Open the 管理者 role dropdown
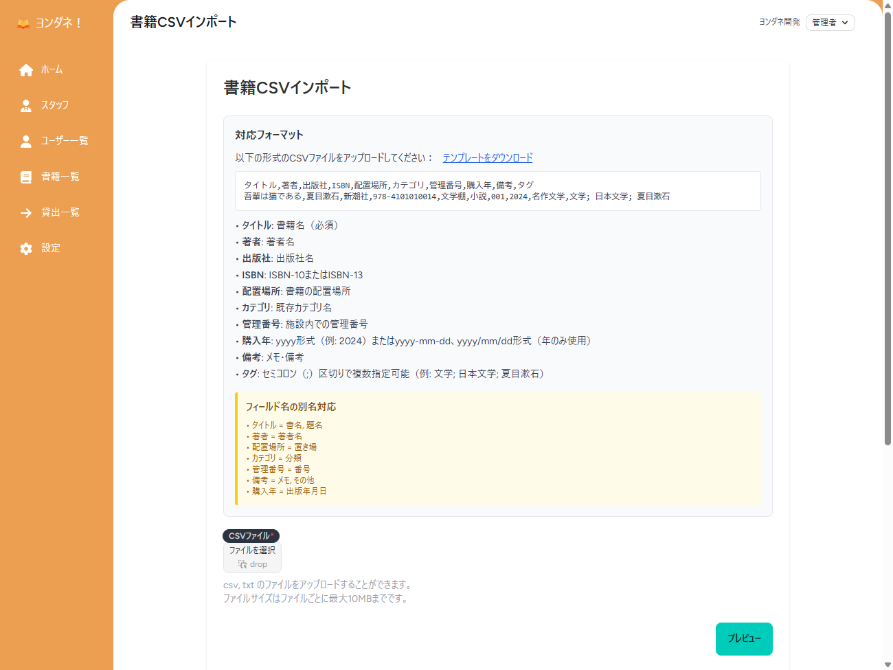The height and width of the screenshot is (670, 893). tap(830, 22)
